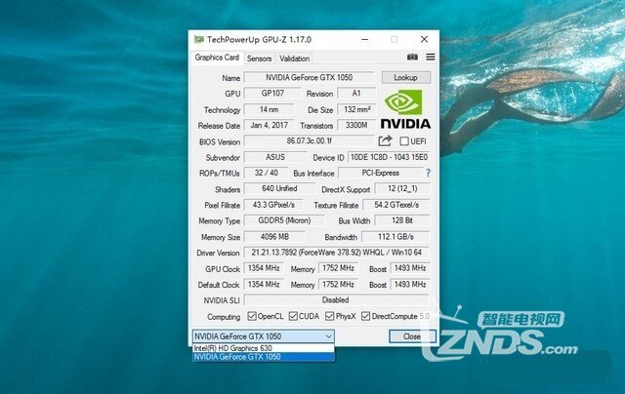Click the Driver Version text field
Viewport: 625px width, 394px height.
(335, 252)
